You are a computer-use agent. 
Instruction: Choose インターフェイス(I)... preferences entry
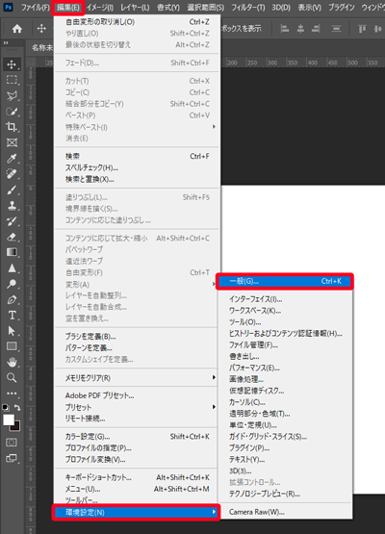click(x=285, y=299)
